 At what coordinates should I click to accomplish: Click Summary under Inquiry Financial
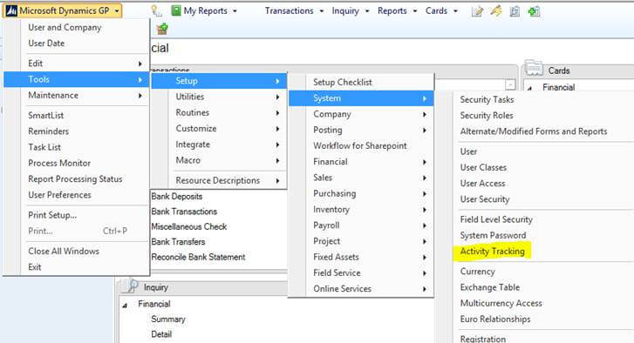pyautogui.click(x=167, y=319)
